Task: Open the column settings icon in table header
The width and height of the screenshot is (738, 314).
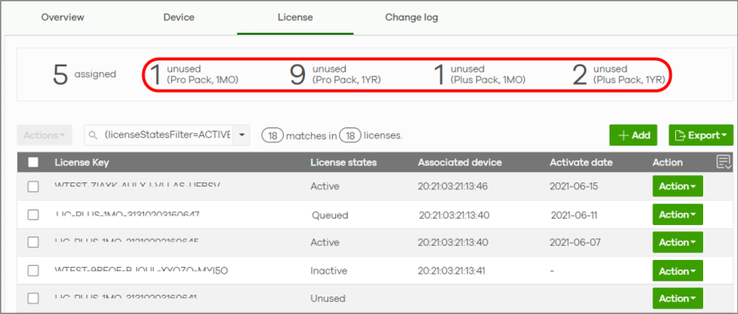Action: (723, 162)
